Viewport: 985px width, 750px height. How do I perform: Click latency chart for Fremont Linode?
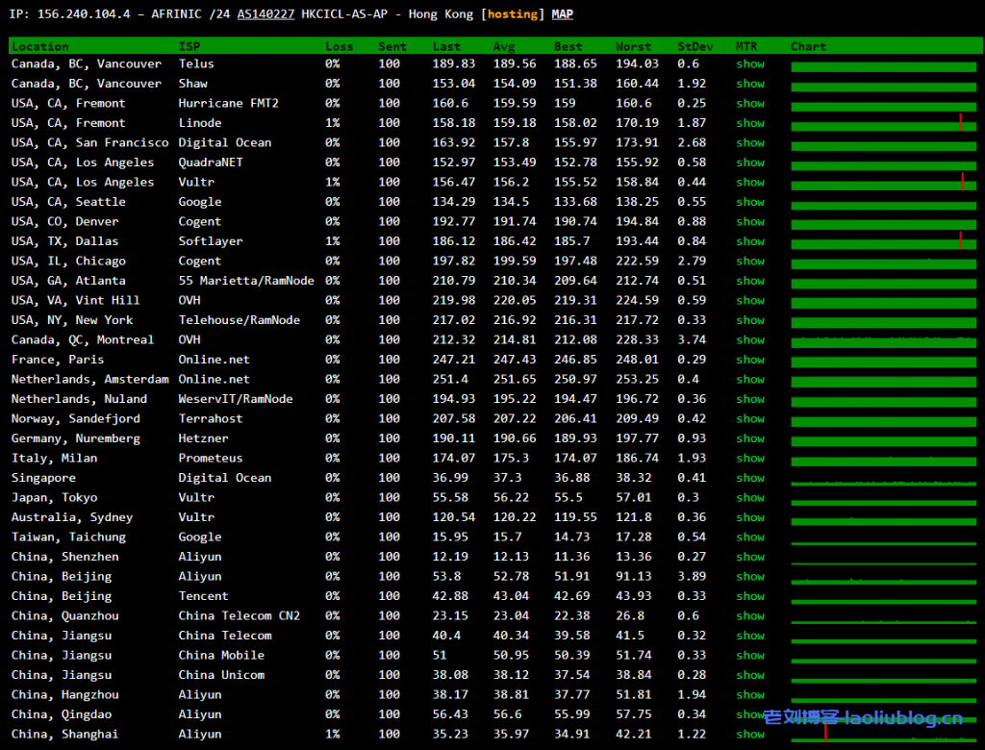pyautogui.click(x=882, y=123)
